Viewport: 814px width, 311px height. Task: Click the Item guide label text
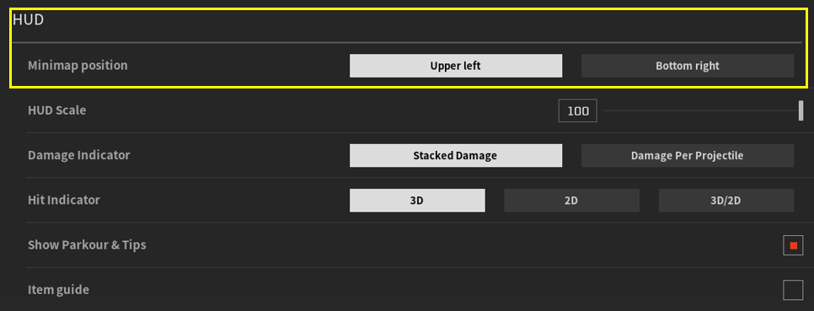(x=59, y=290)
